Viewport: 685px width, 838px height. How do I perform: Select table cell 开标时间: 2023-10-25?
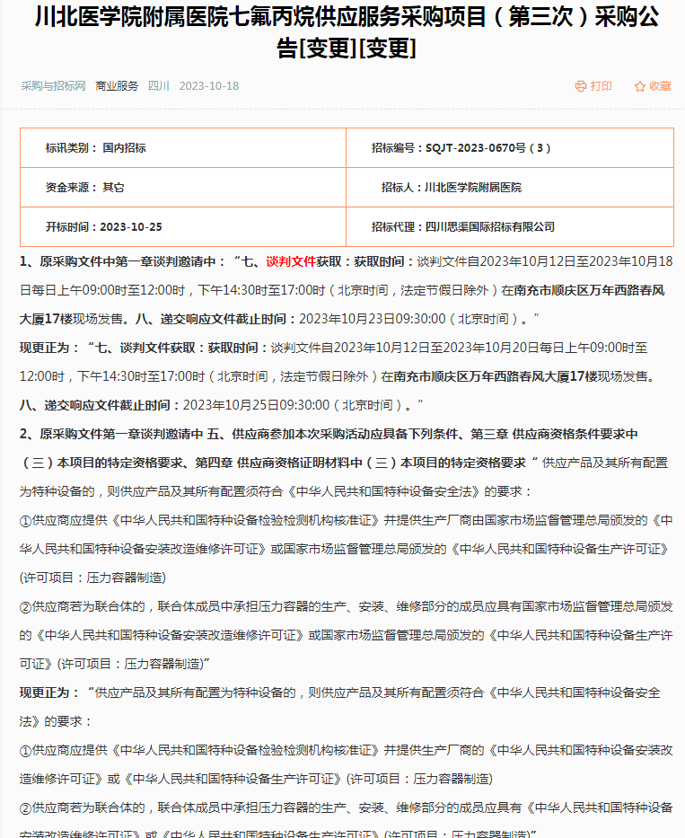(183, 227)
